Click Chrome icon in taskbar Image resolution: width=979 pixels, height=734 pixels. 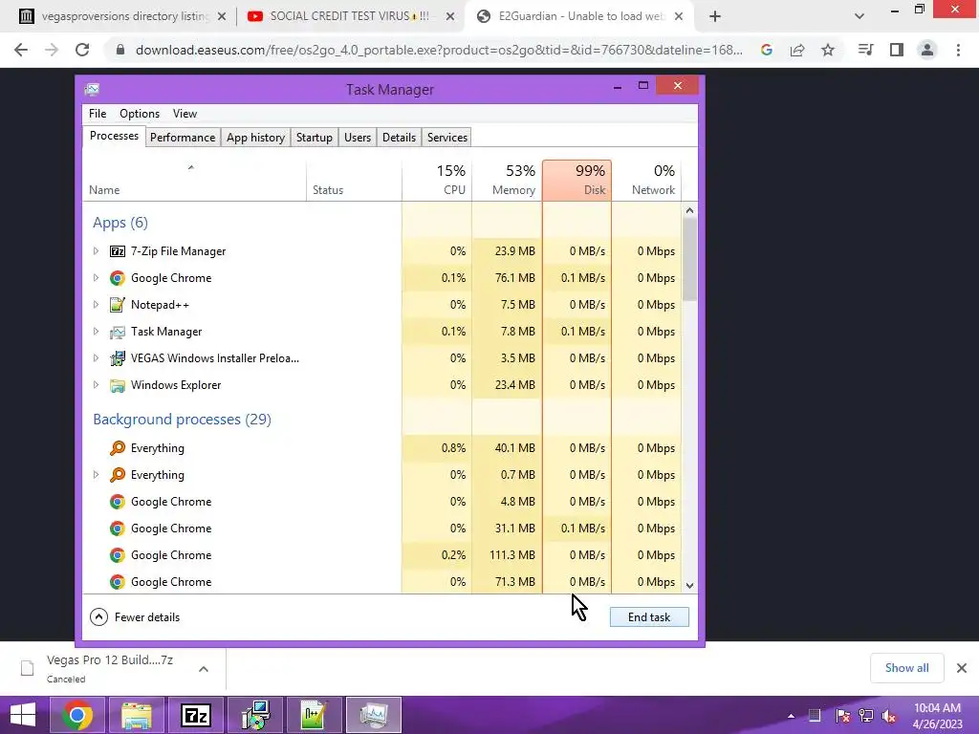[x=78, y=715]
